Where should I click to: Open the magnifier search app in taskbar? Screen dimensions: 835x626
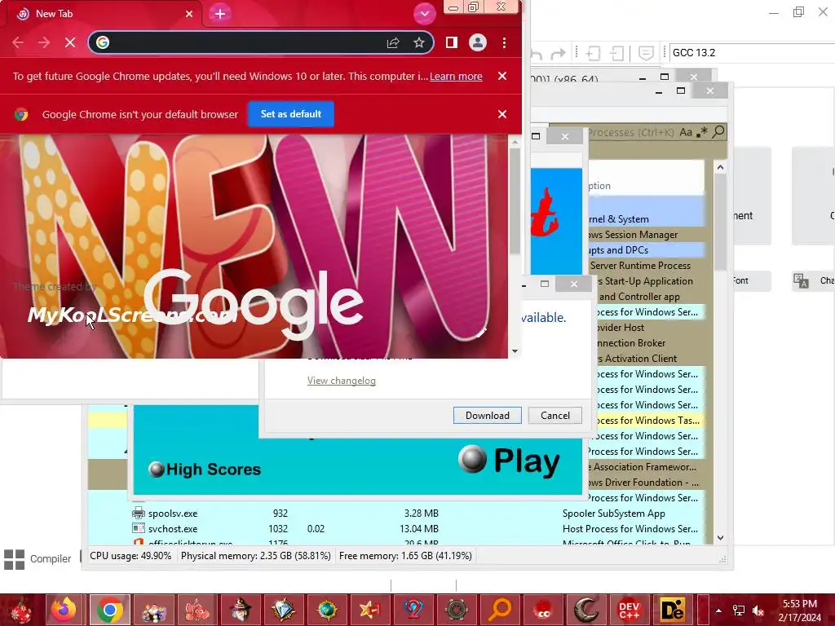[x=500, y=610]
